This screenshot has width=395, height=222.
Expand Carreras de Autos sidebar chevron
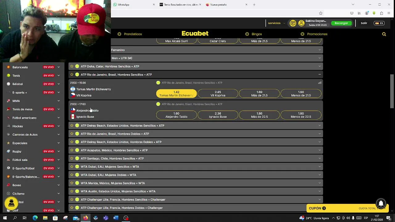[x=58, y=135]
